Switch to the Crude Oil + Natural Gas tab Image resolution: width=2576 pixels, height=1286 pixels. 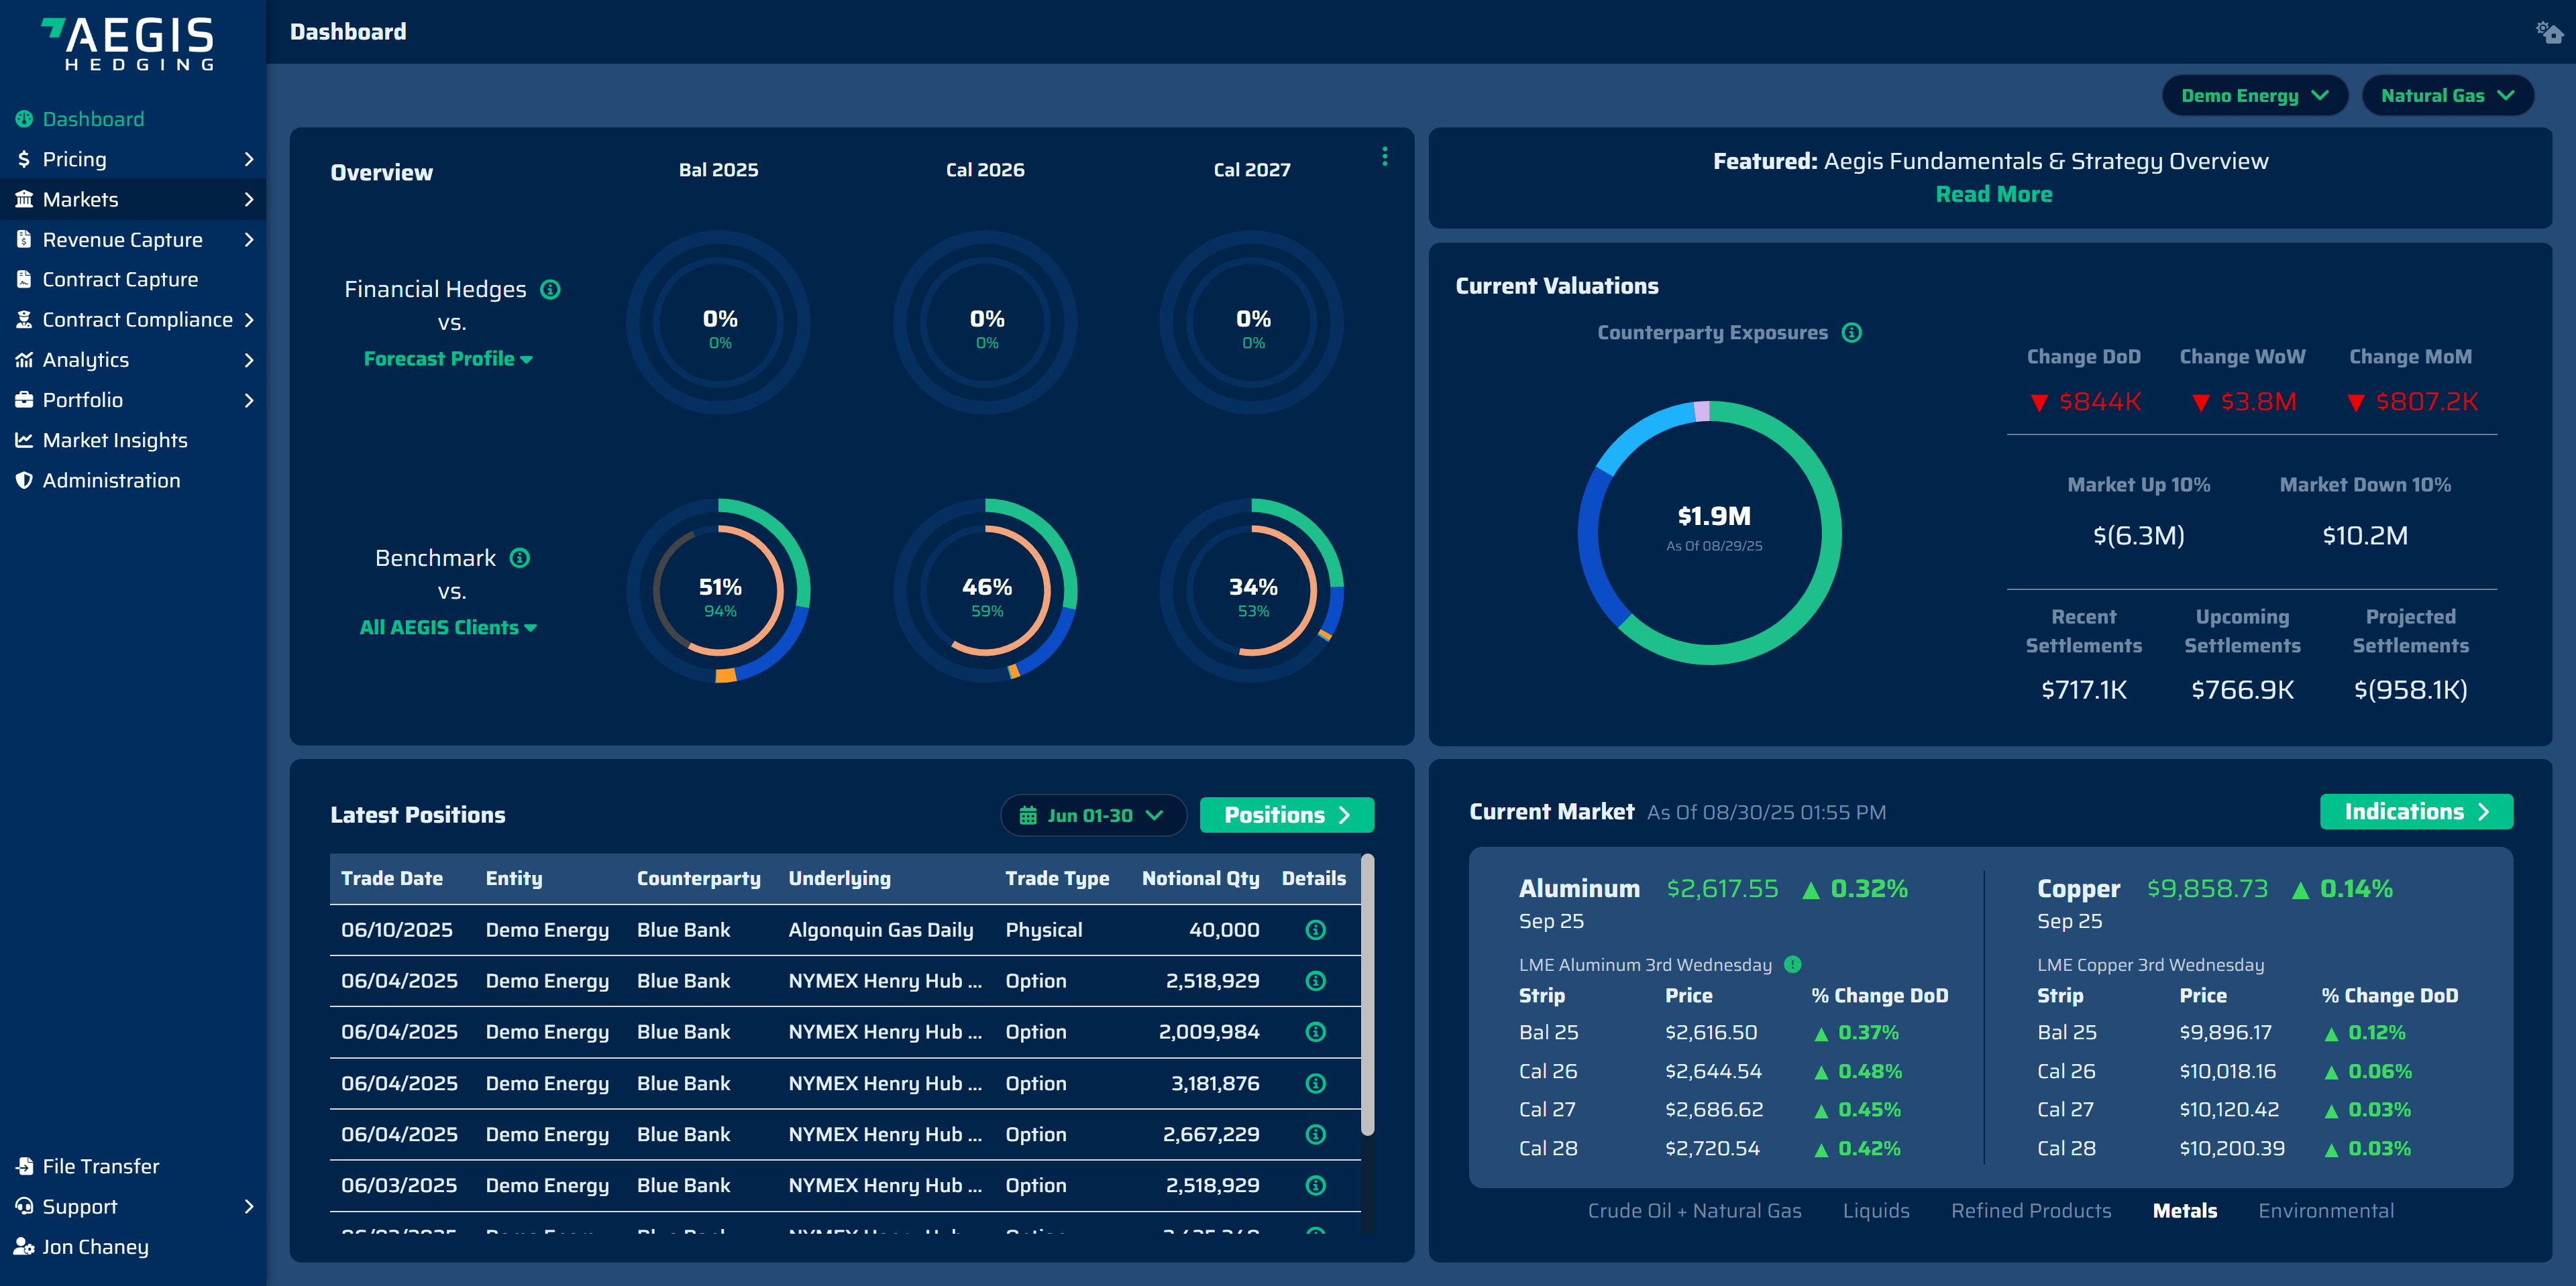1694,1210
